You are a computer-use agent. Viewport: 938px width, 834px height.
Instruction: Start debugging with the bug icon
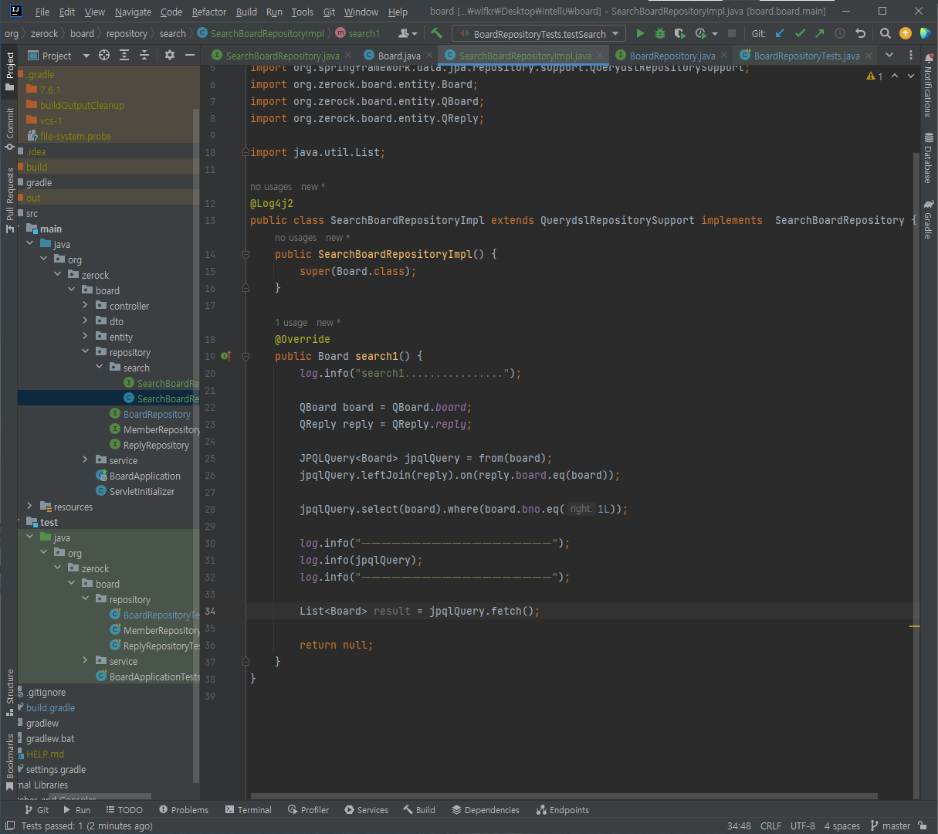(x=660, y=33)
